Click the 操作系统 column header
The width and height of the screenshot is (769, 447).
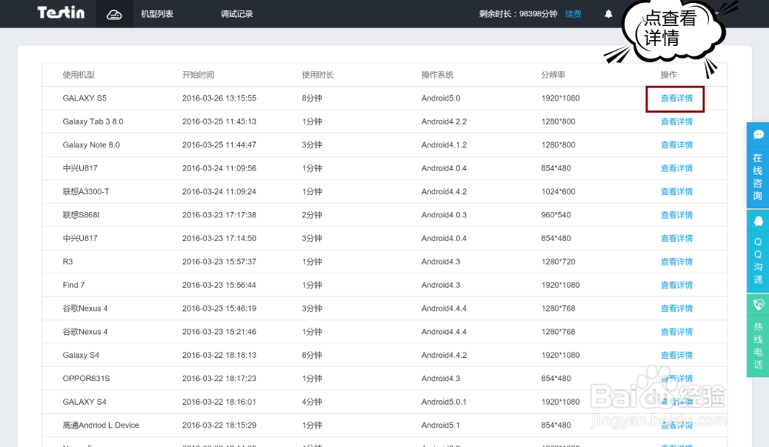(x=438, y=75)
